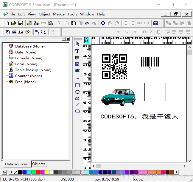Click the XX display mode icon
193x182 pixels.
pyautogui.click(x=14, y=32)
